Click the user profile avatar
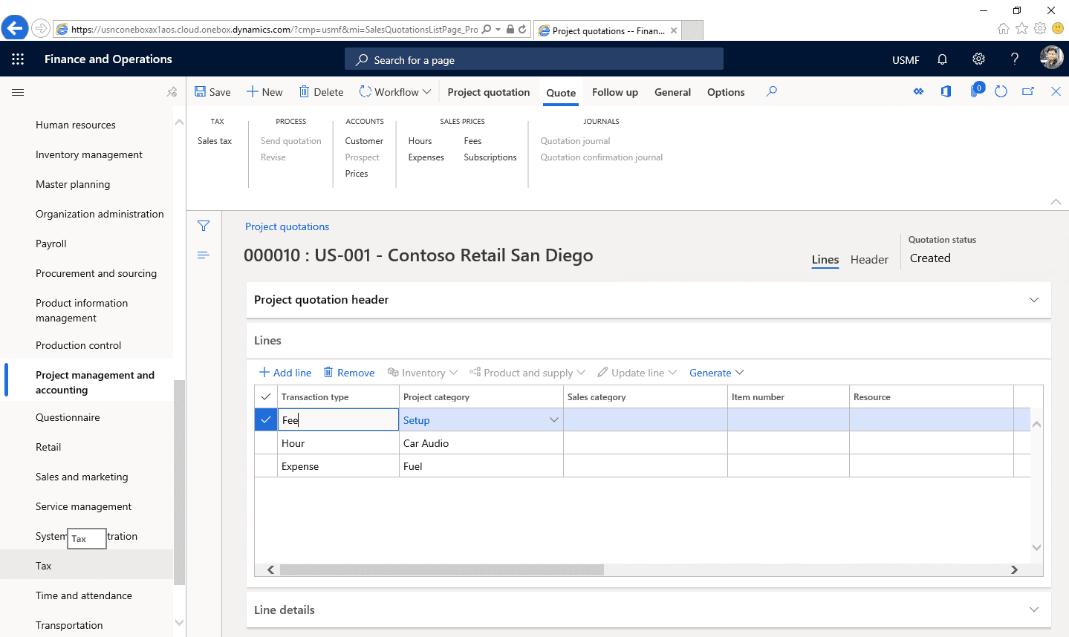 point(1051,58)
